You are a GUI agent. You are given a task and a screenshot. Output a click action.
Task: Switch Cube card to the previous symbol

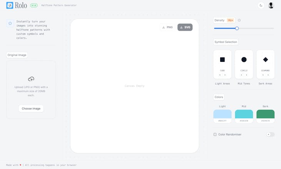220,75
